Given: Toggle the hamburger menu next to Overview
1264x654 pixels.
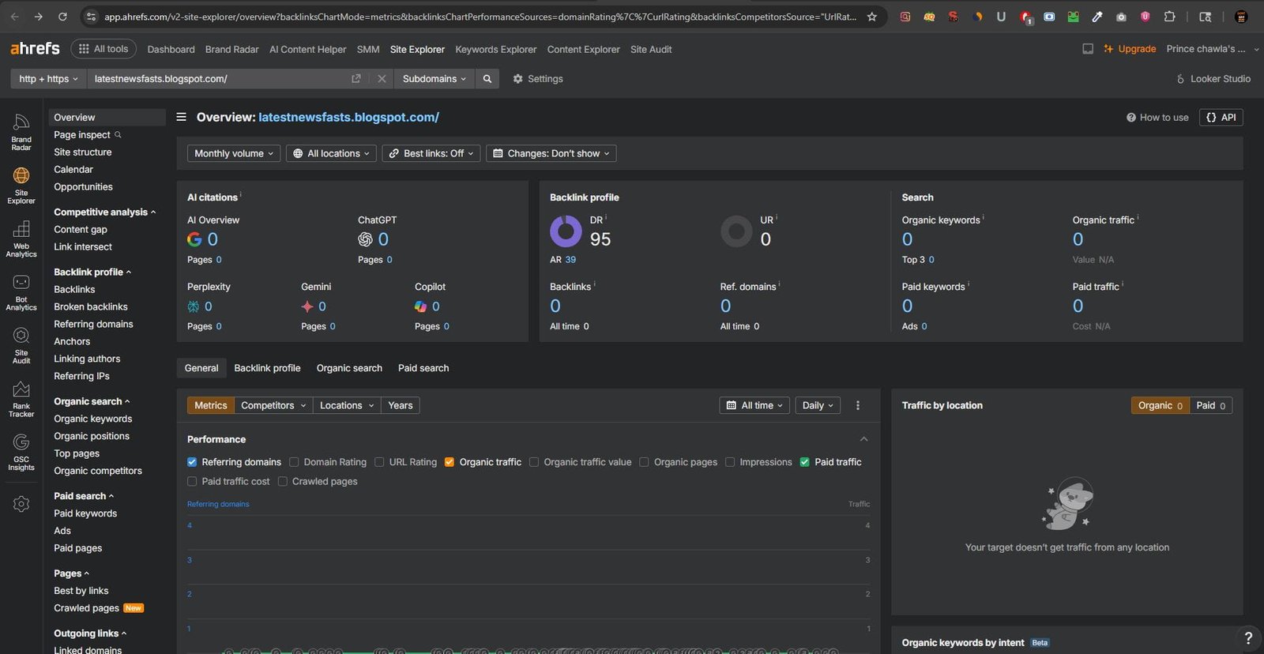Looking at the screenshot, I should (181, 117).
